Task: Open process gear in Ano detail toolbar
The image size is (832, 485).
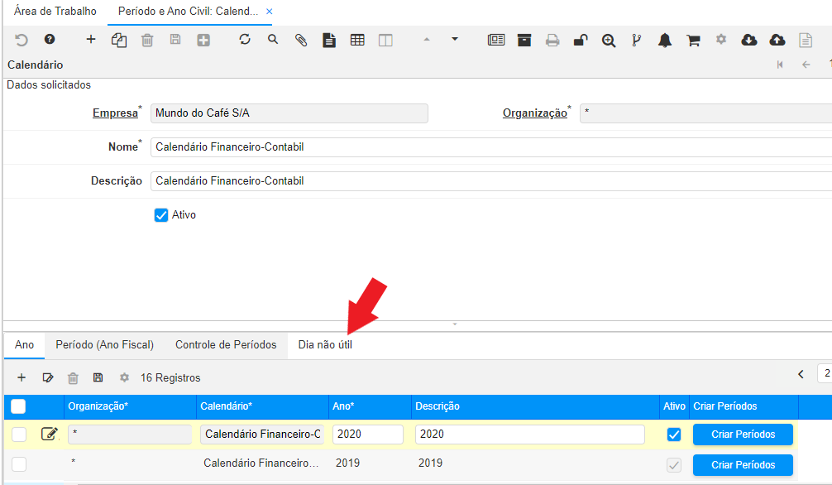Action: pos(124,377)
